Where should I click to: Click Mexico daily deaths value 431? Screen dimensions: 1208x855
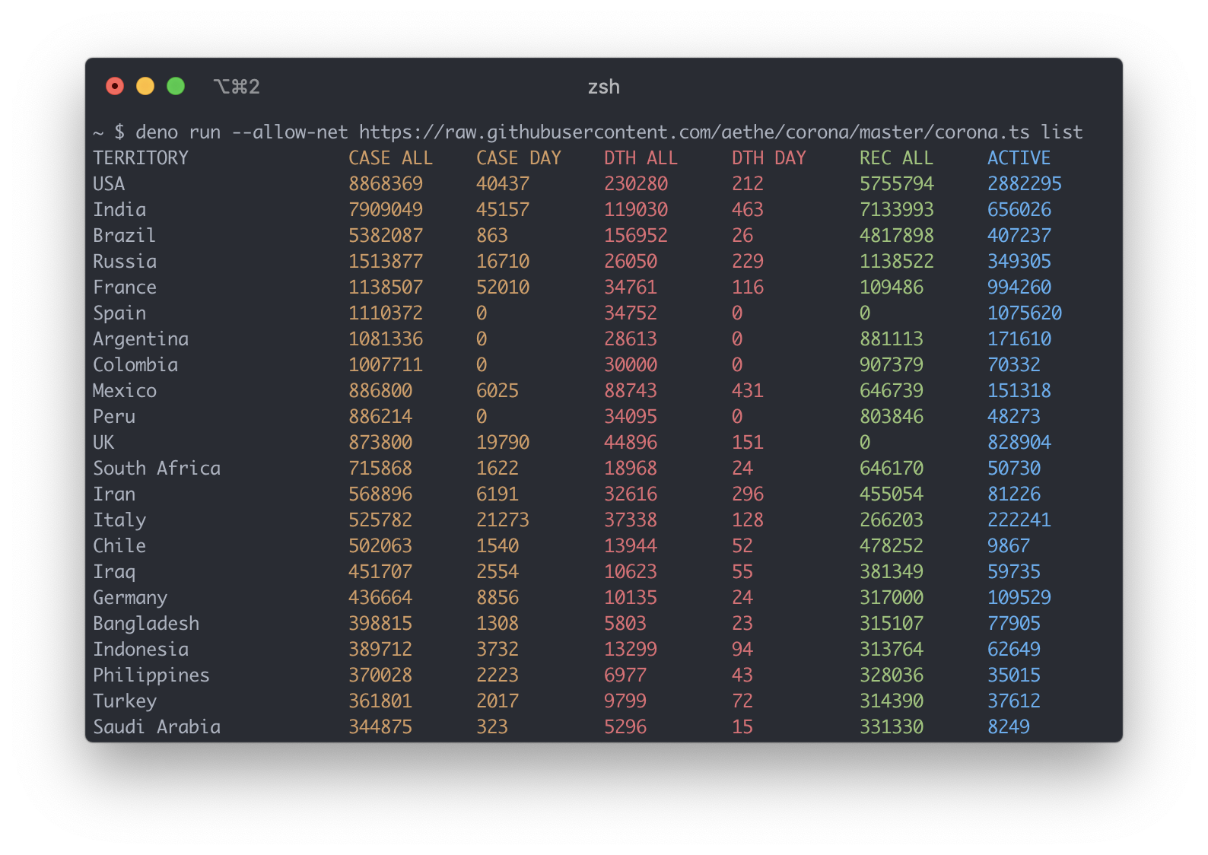(x=748, y=391)
